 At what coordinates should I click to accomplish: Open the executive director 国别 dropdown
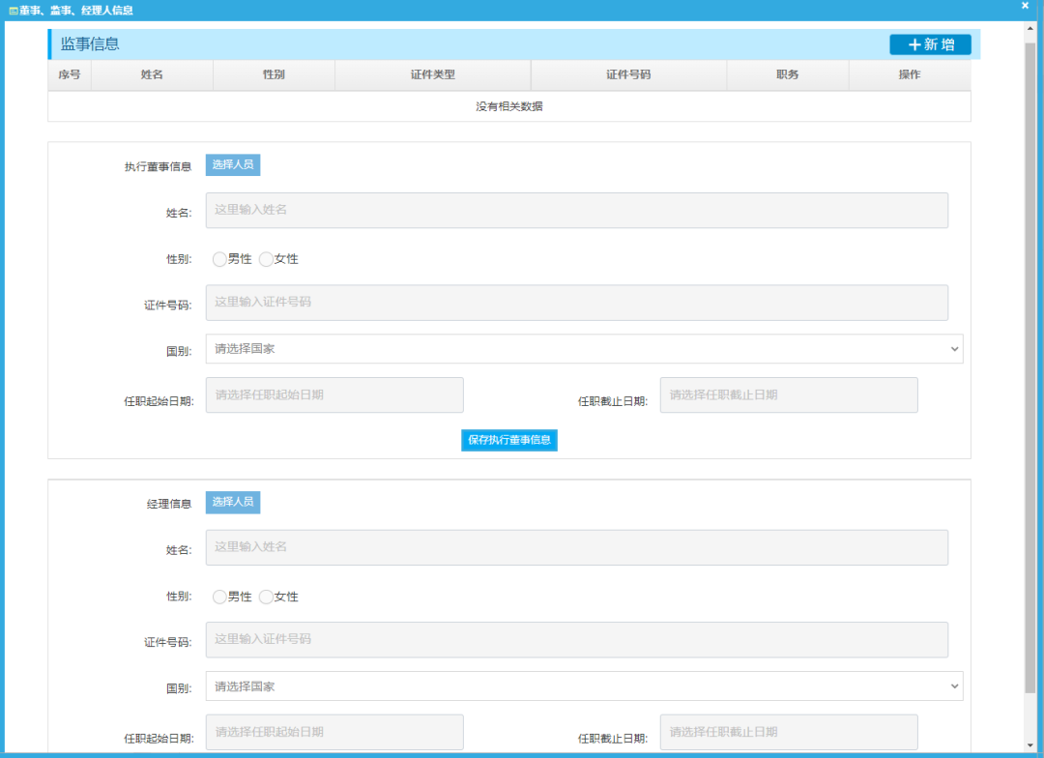[x=584, y=349]
